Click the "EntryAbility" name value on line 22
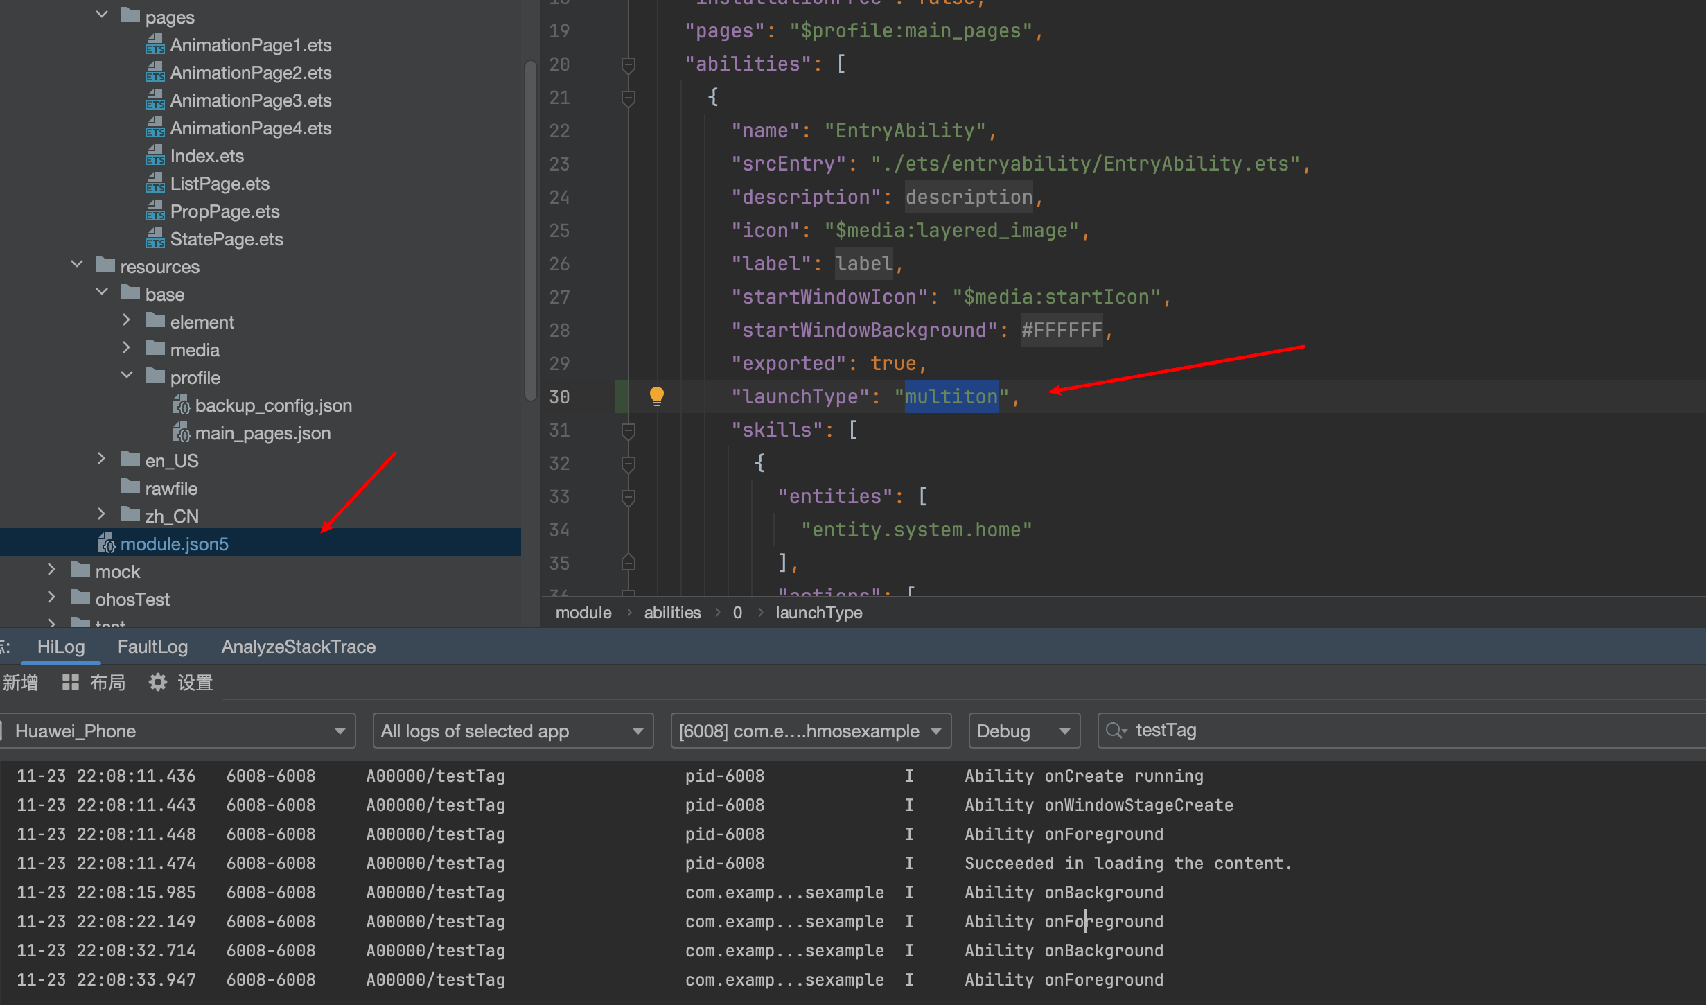Screen dimensions: 1706x1005 pyautogui.click(x=904, y=130)
